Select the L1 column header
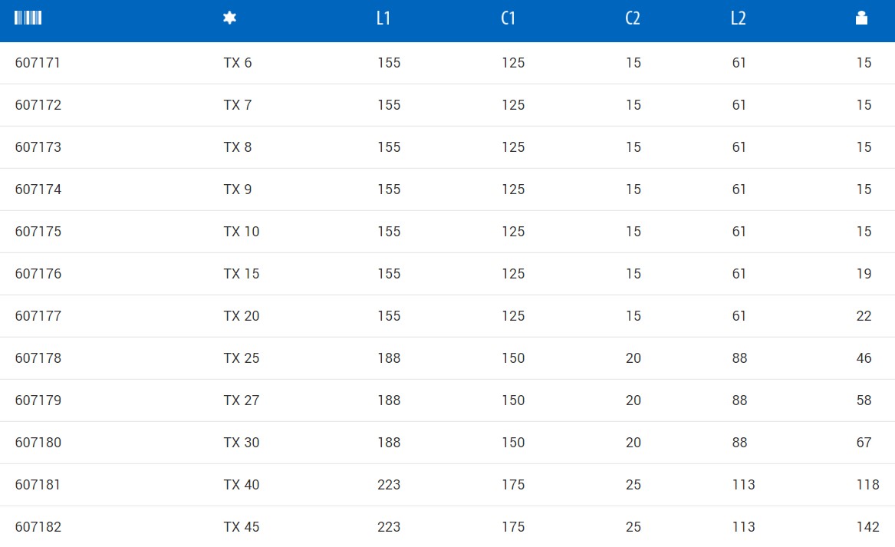The height and width of the screenshot is (547, 895). pyautogui.click(x=383, y=18)
